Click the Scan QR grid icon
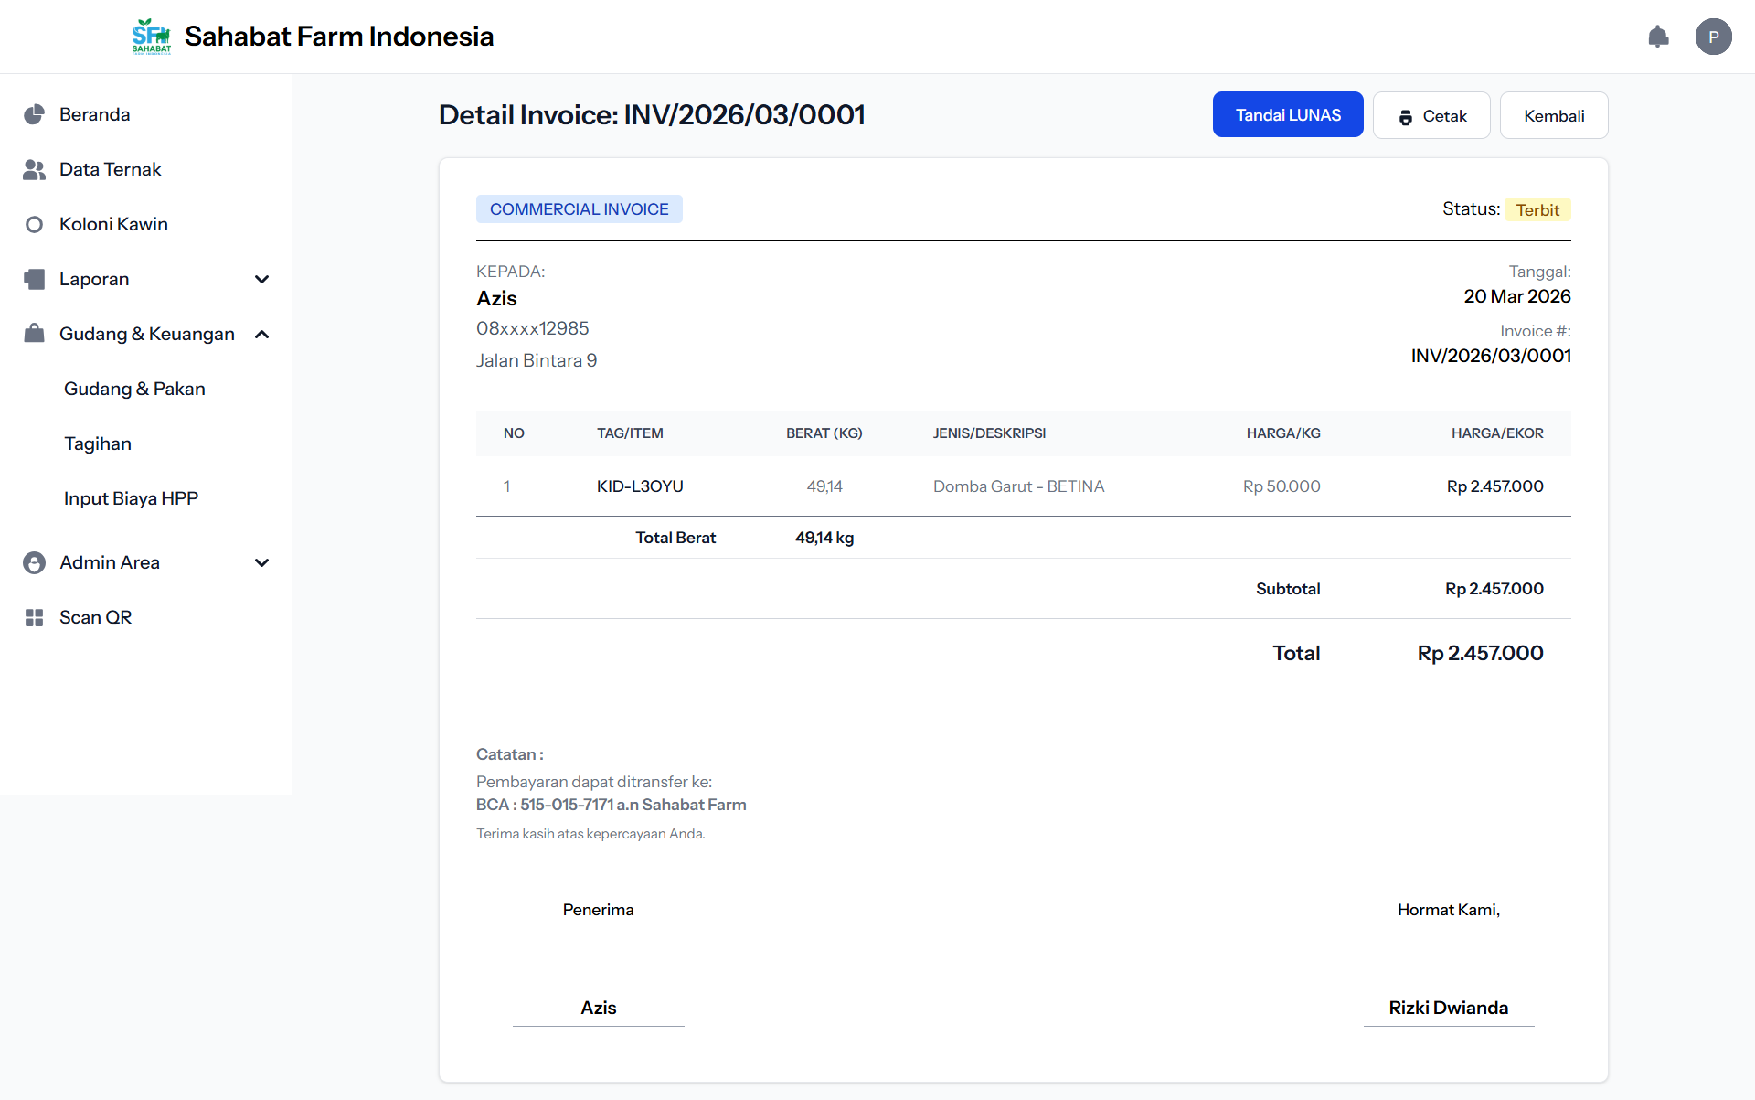The width and height of the screenshot is (1755, 1100). (34, 617)
